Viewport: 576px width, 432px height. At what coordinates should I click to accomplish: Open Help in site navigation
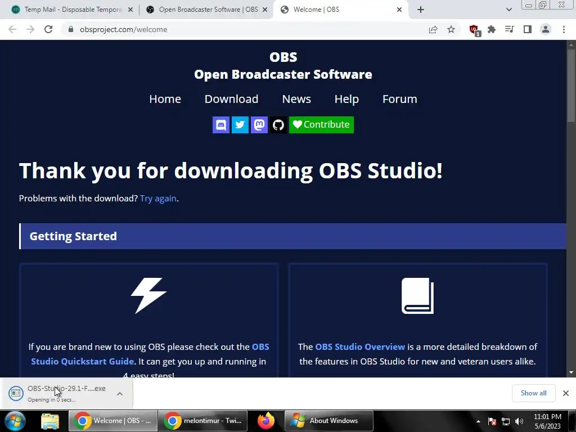[x=346, y=99]
